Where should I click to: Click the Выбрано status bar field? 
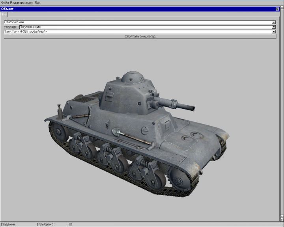pyautogui.click(x=53, y=224)
